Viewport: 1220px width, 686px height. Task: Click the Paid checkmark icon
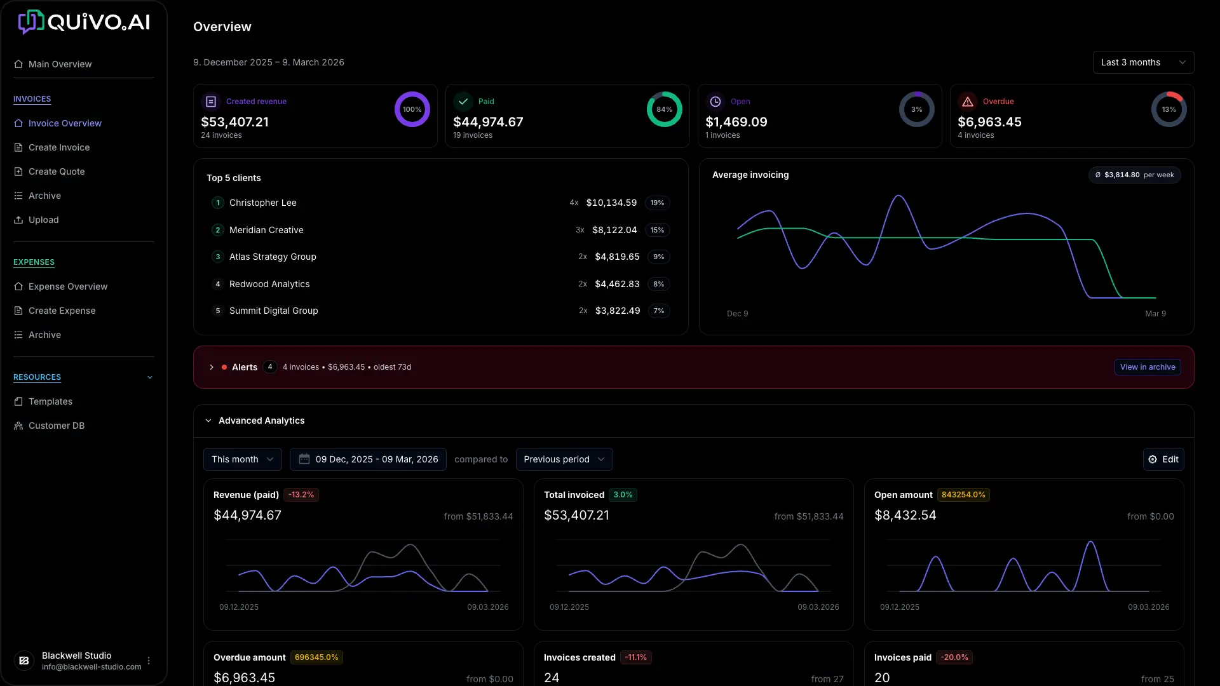pos(463,102)
